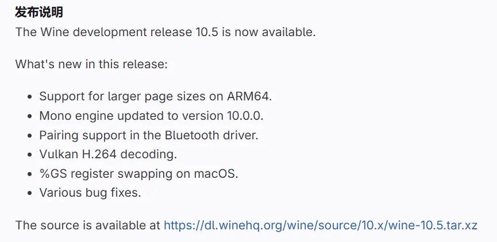This screenshot has height=242, width=497.
Task: Click the Bluetooth driver pairing support item
Action: click(149, 135)
